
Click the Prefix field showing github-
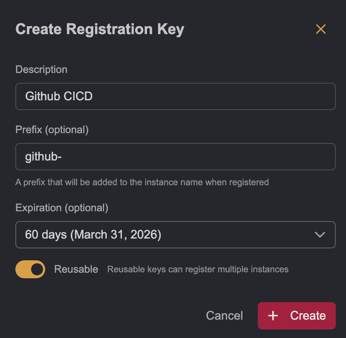pos(176,157)
